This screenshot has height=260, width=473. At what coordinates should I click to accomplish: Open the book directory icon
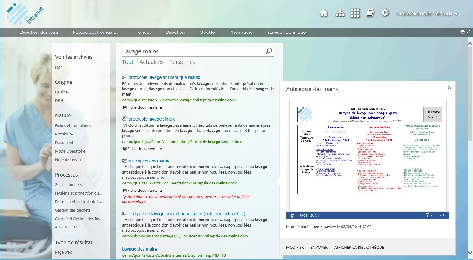tap(370, 13)
